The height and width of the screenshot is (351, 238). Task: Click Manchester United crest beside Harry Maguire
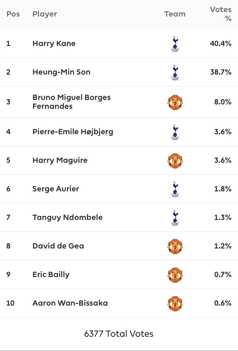175,161
